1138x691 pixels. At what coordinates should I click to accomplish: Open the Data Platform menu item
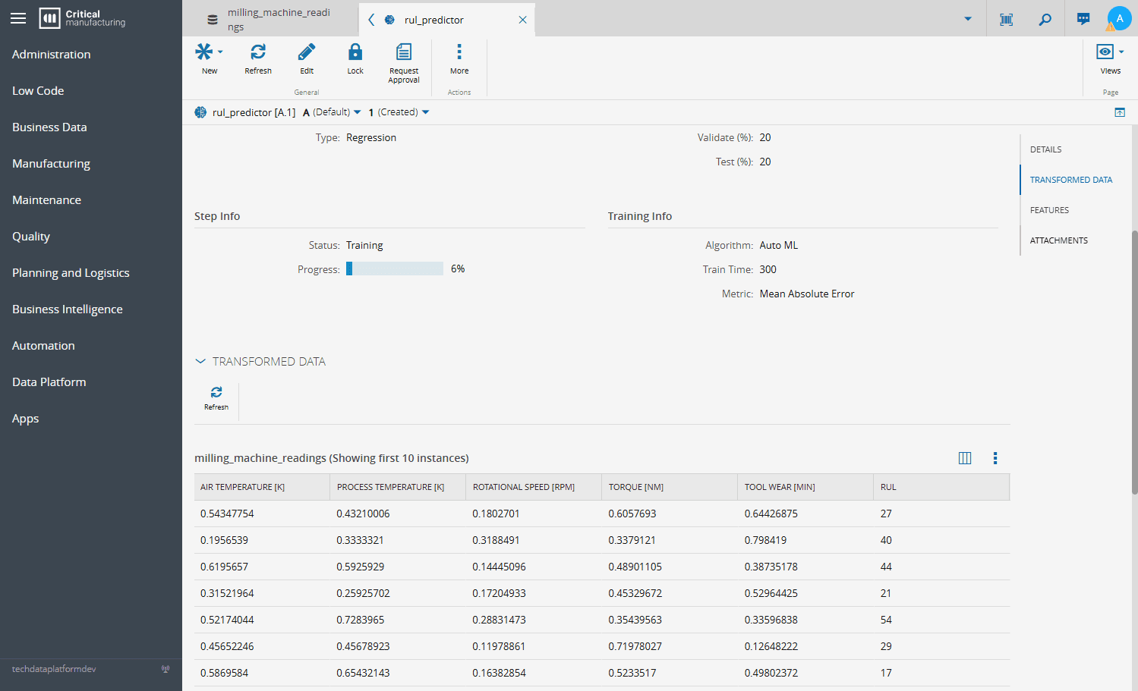tap(49, 382)
